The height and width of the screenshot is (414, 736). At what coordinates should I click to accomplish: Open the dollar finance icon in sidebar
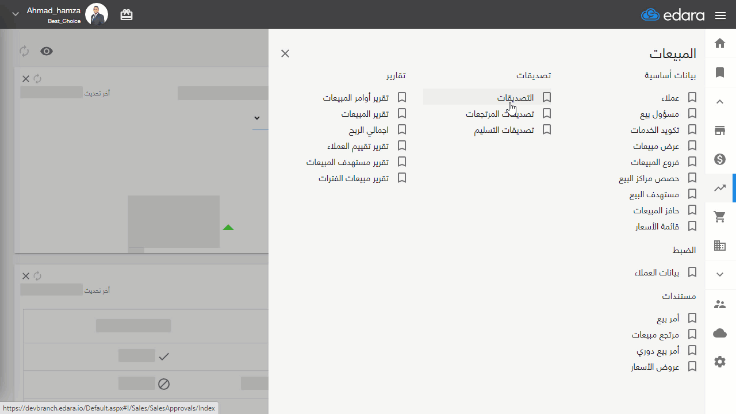tap(719, 159)
